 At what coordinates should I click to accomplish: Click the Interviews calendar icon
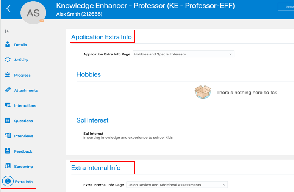click(x=8, y=136)
